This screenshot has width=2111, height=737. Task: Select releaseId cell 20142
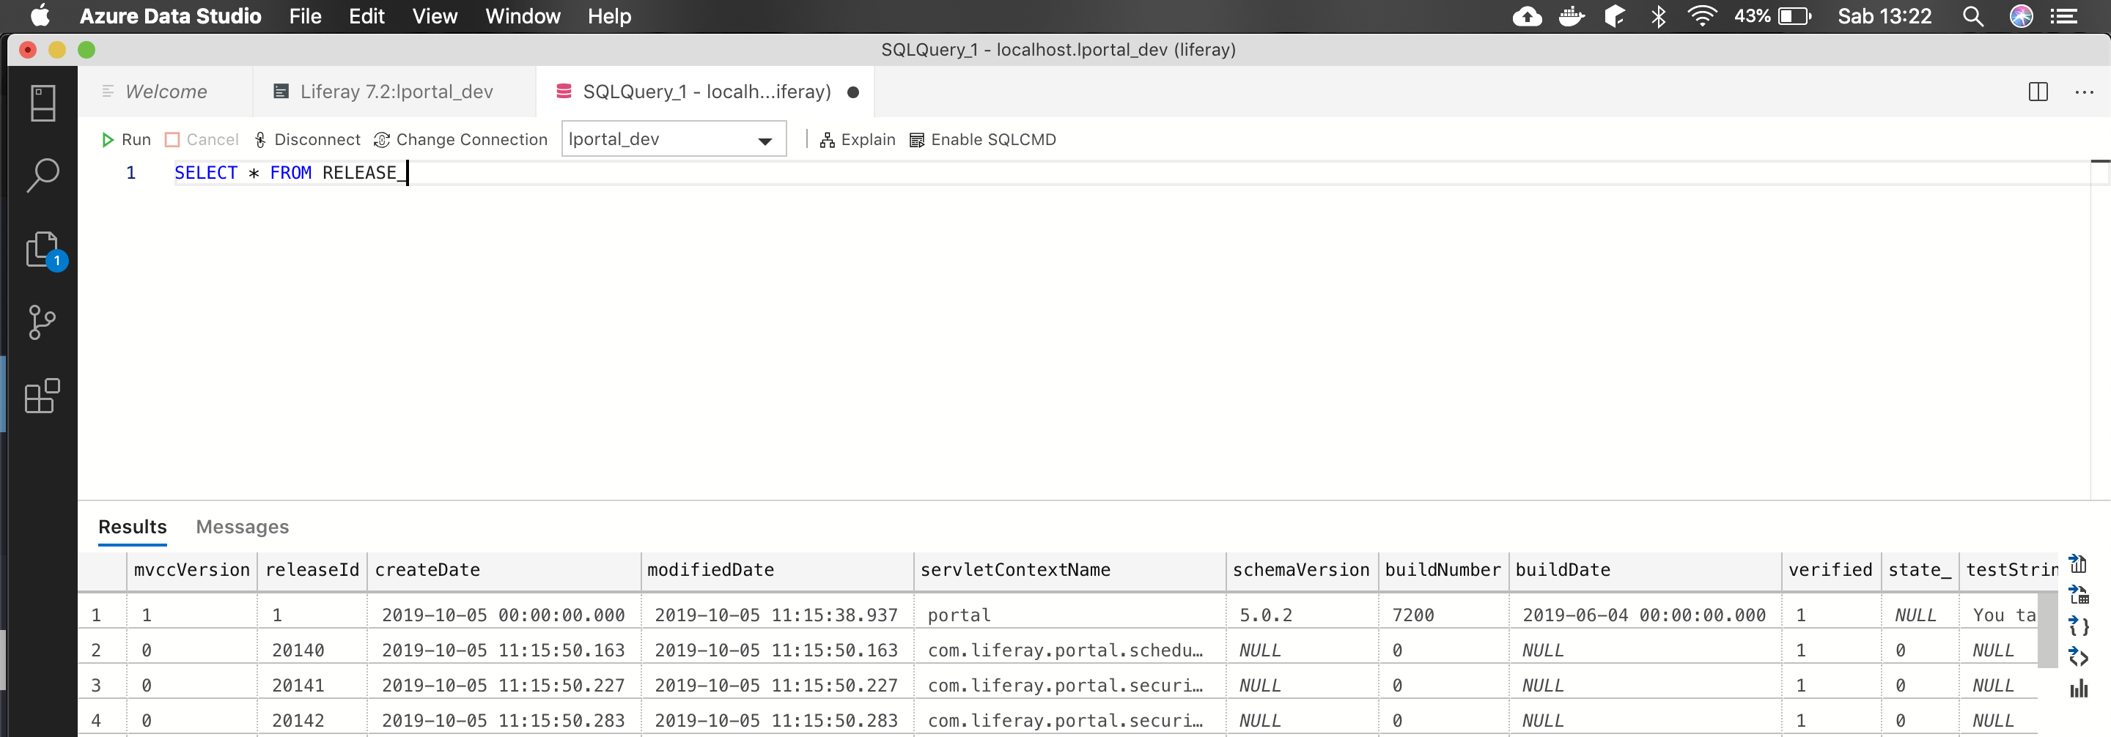coord(312,721)
